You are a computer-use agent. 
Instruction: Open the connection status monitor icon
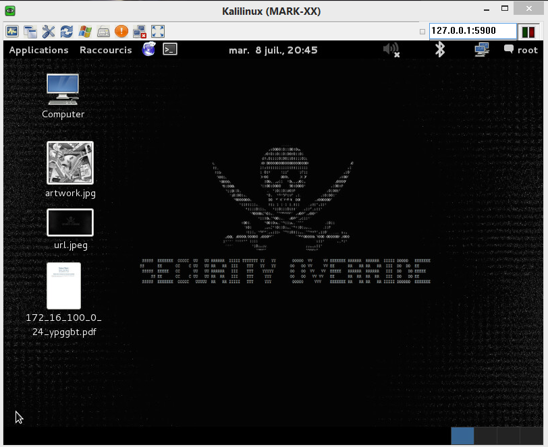(x=12, y=32)
